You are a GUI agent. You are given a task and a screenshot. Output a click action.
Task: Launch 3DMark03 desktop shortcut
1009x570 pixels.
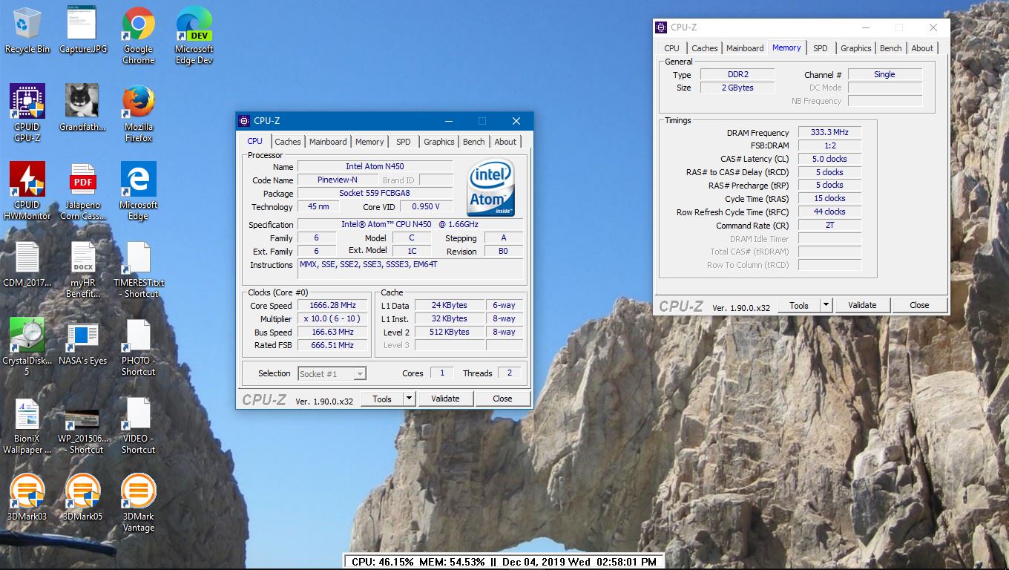27,497
